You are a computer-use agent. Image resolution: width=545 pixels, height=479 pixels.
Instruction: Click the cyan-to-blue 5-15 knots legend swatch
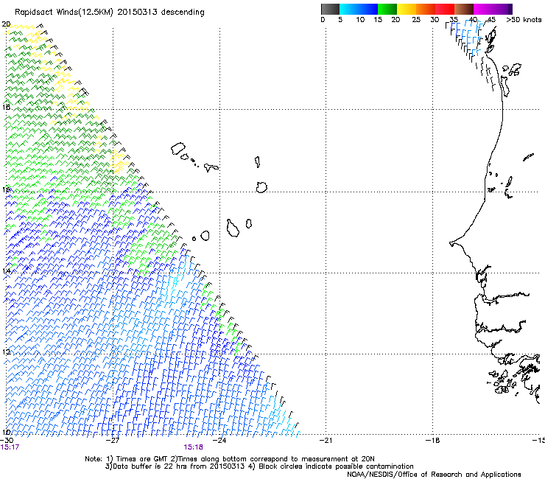[x=359, y=9]
